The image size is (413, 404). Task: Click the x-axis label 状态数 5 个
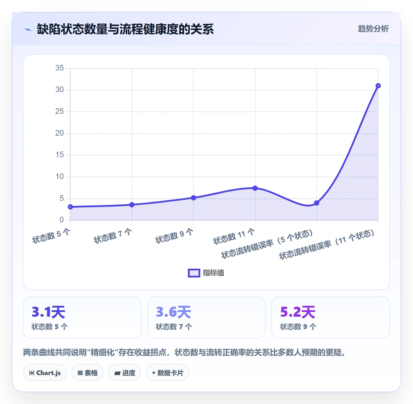[x=51, y=236]
